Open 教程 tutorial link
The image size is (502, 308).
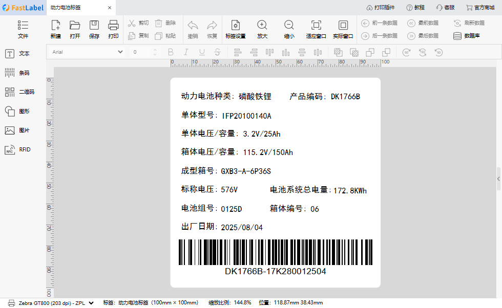point(415,7)
